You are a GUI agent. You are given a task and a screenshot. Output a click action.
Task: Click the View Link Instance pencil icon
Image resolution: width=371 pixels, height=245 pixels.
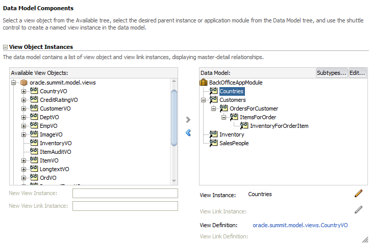[x=358, y=209]
